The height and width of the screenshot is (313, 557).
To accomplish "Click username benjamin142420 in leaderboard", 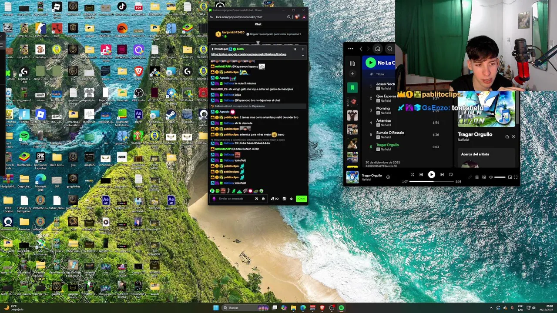I will pos(233,32).
